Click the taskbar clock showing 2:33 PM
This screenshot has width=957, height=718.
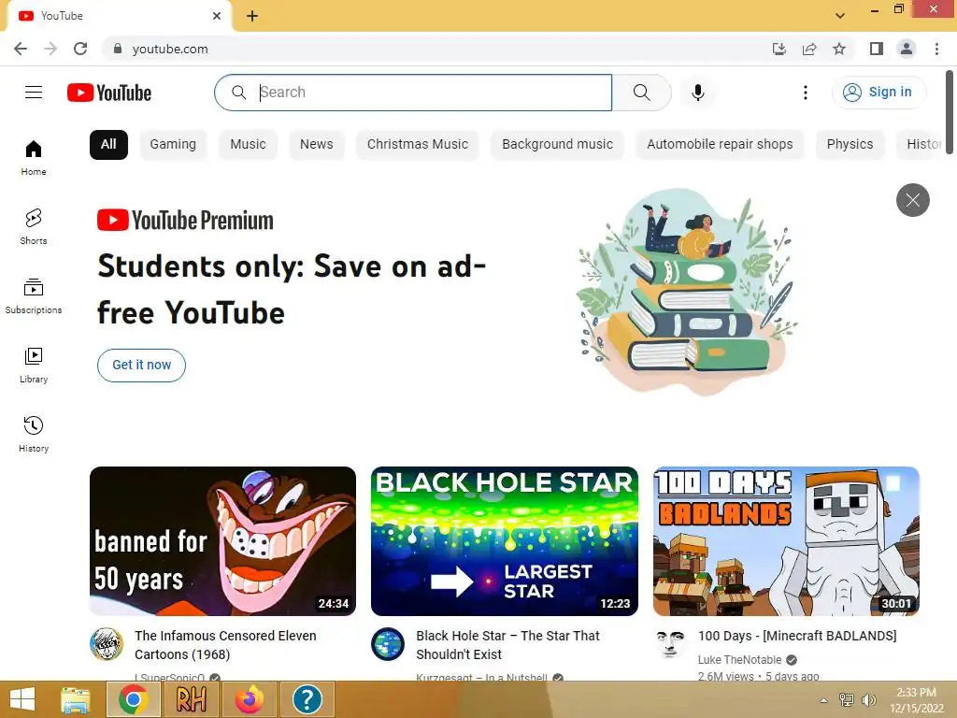[916, 699]
